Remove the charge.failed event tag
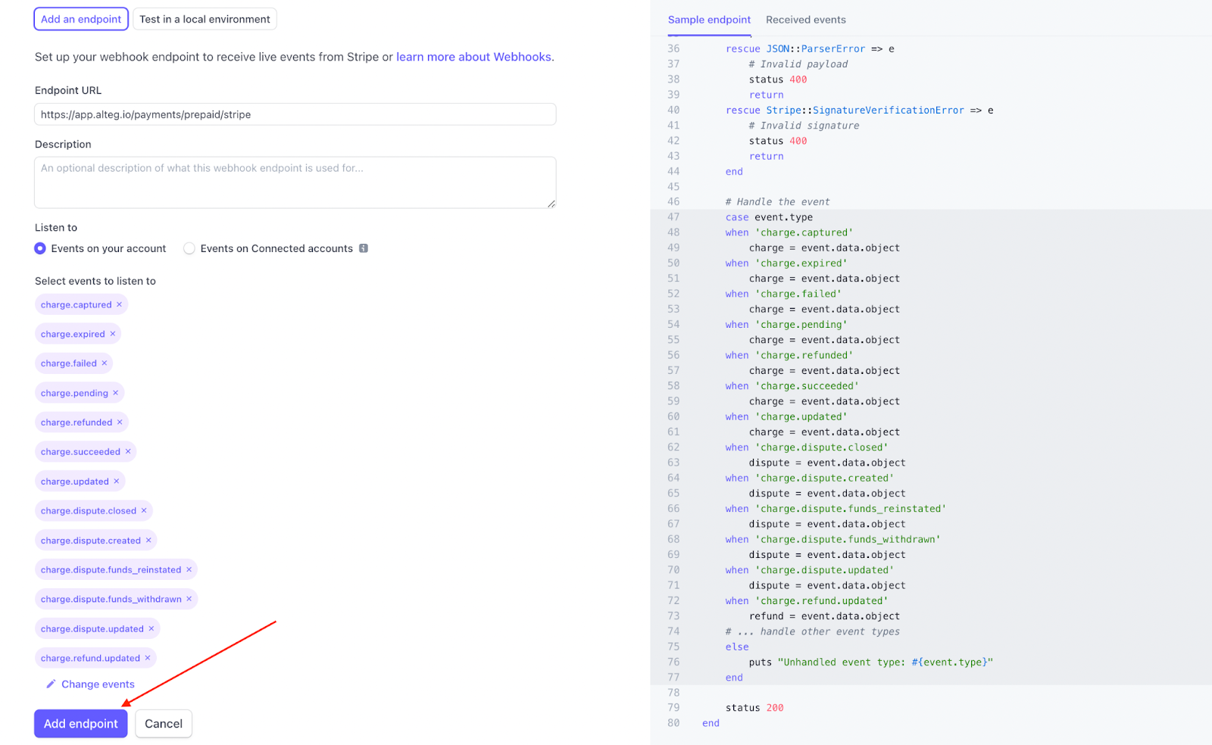 click(105, 363)
